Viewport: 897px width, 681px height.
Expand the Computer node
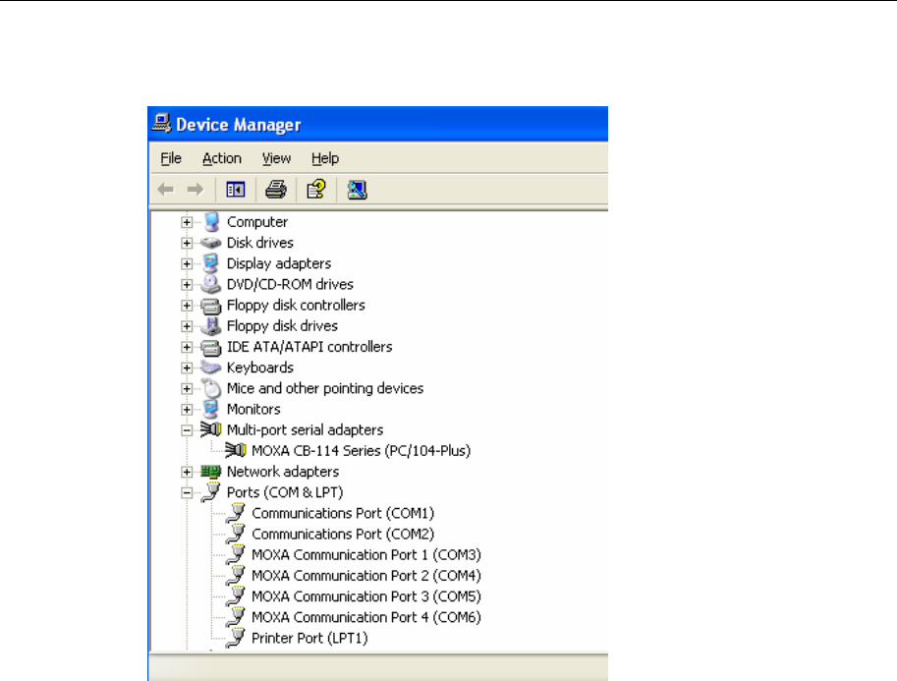pos(187,222)
